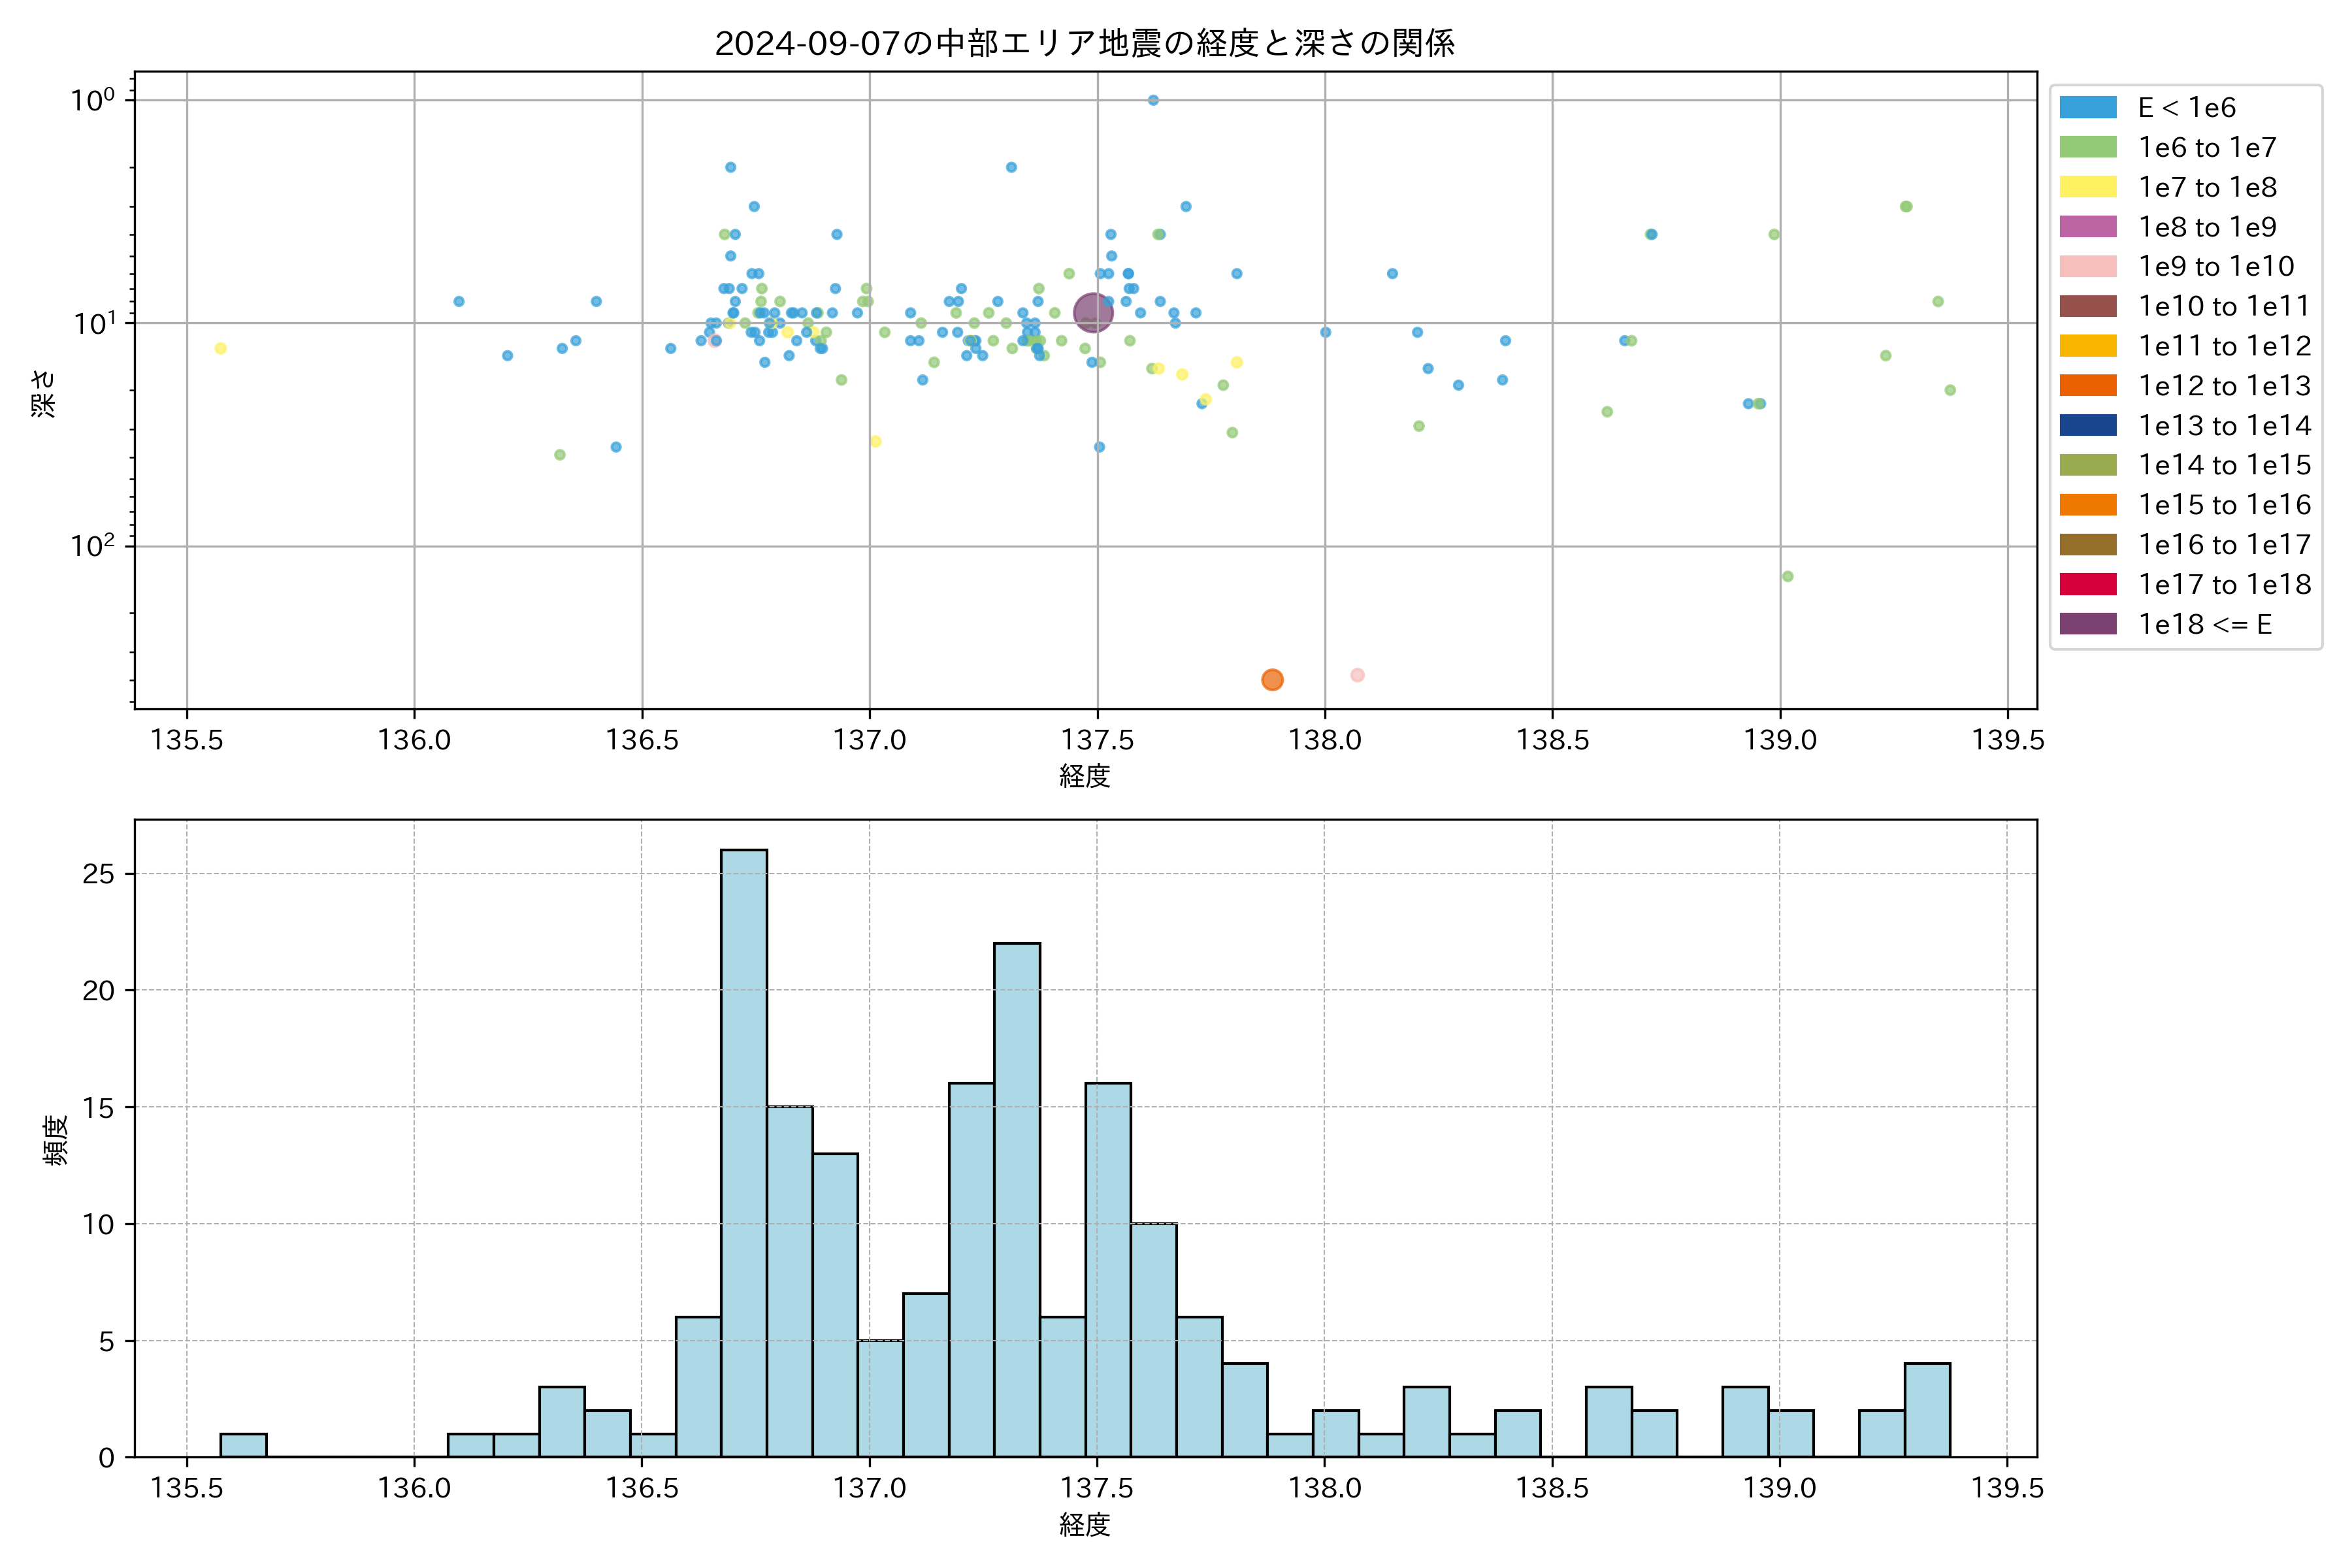Click the tallest histogram bar at 26
2352x1568 pixels.
pos(744,1150)
